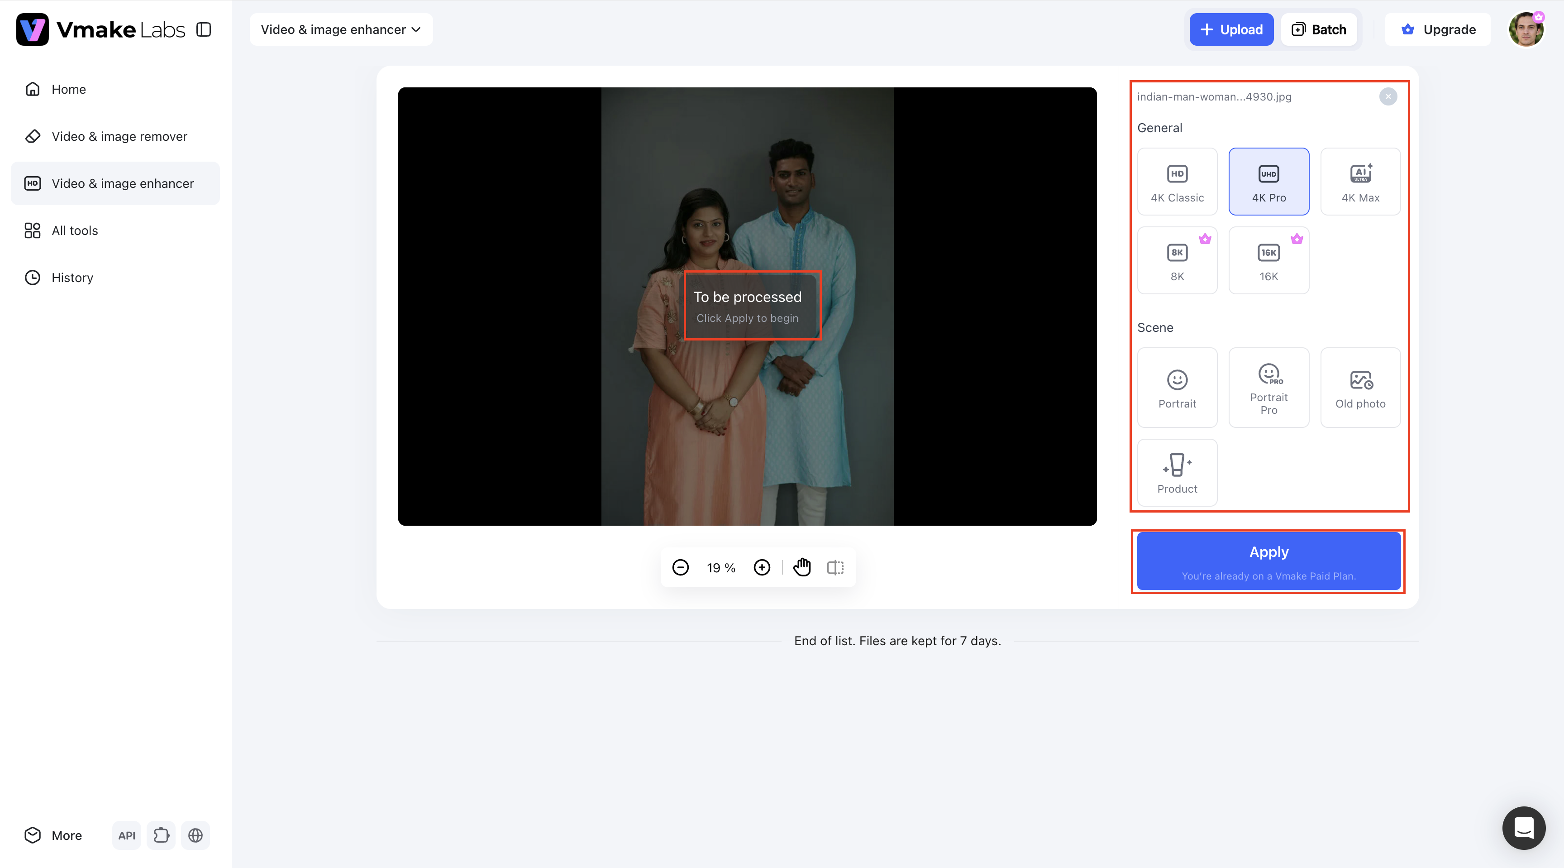
Task: Zoom in with the plus icon
Action: point(762,567)
